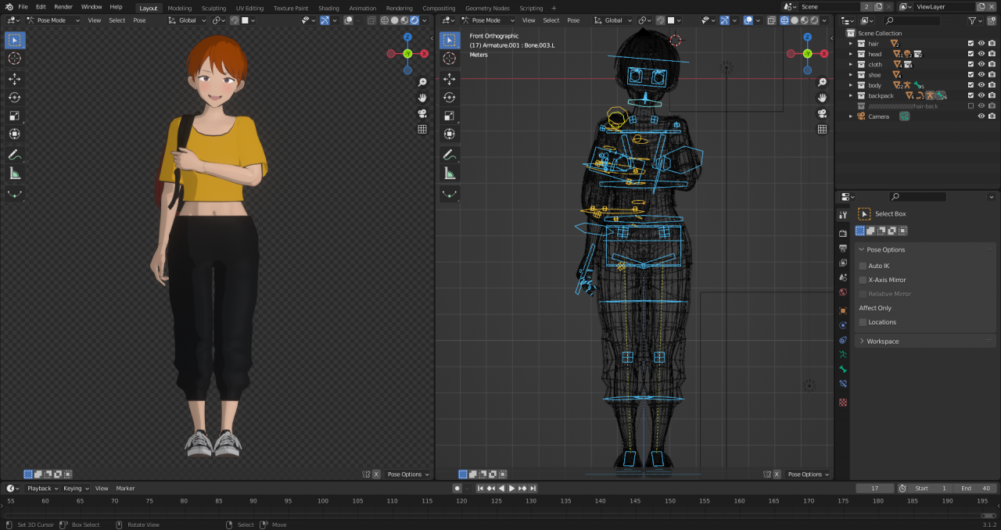Click the Measure tool in right viewport

450,174
